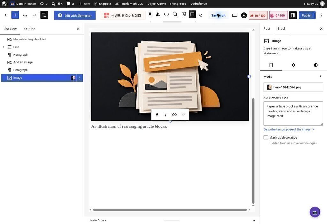The height and width of the screenshot is (224, 327).
Task: Toggle the settings sidebar panel
Action: pos(293,15)
